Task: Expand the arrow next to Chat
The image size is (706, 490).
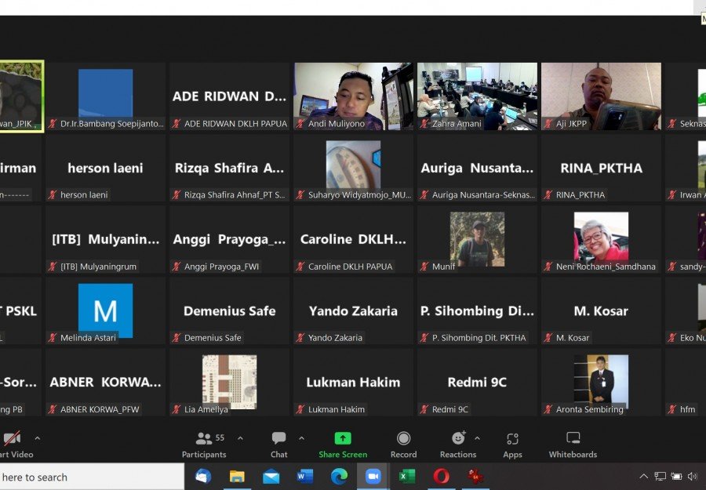Action: click(x=301, y=438)
